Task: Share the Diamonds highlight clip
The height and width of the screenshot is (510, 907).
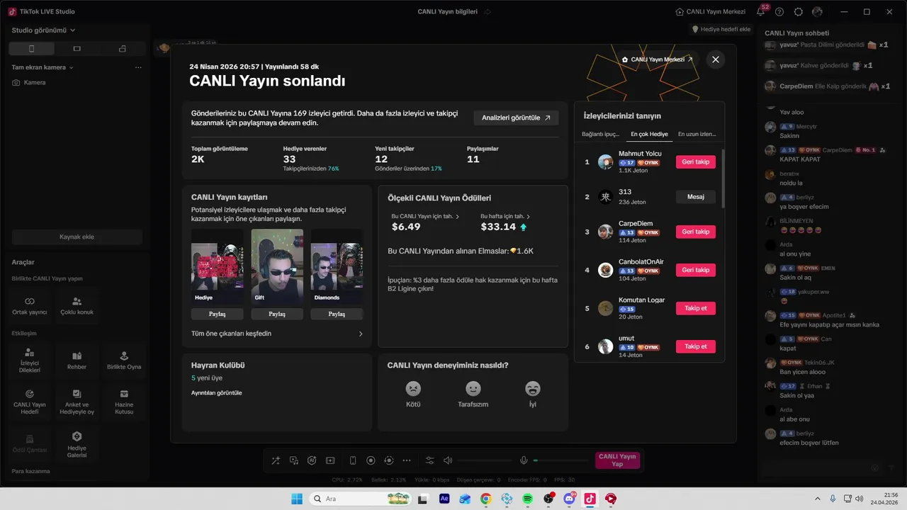Action: 337,314
